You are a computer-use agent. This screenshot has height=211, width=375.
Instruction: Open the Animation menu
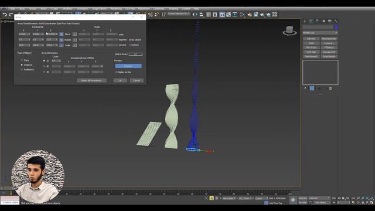pyautogui.click(x=82, y=9)
